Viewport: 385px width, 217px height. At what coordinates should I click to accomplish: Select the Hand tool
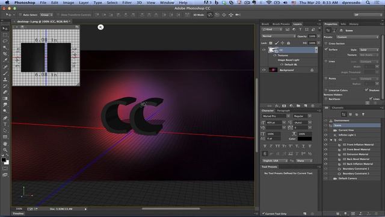click(x=5, y=143)
